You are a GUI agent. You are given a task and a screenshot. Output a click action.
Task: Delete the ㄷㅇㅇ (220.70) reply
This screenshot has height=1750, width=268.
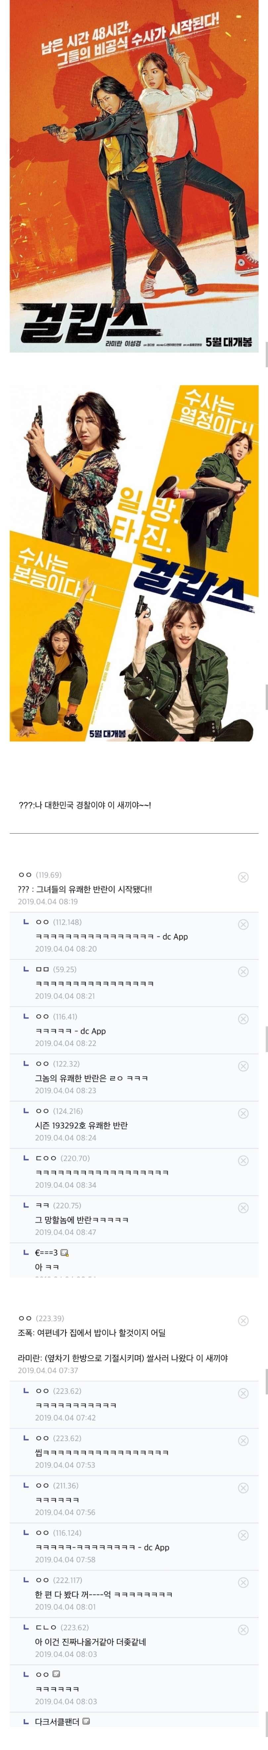(x=244, y=1160)
